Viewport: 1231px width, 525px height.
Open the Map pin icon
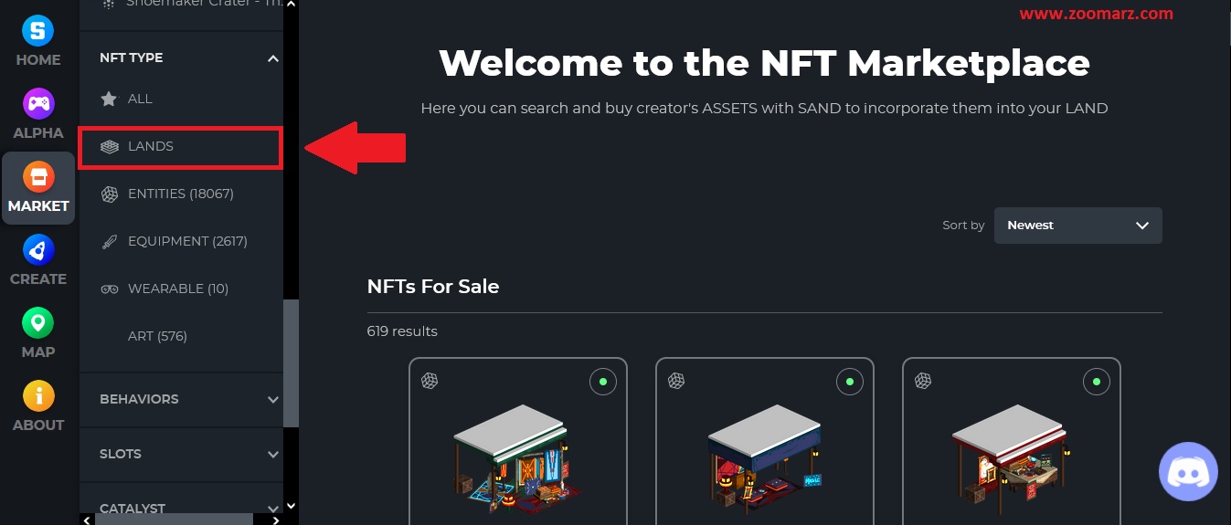(38, 322)
